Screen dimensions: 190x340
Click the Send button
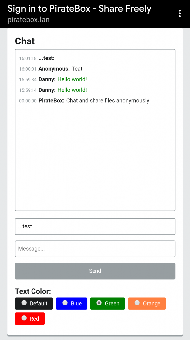point(95,271)
